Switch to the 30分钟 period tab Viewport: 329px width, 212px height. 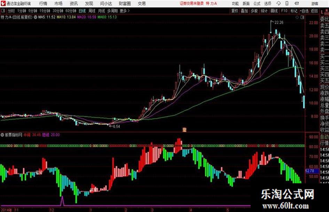tap(58, 11)
